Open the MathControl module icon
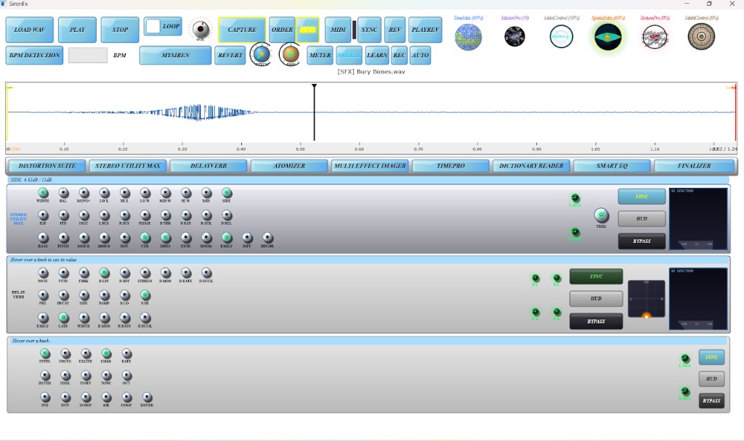The height and width of the screenshot is (441, 744). pos(700,35)
